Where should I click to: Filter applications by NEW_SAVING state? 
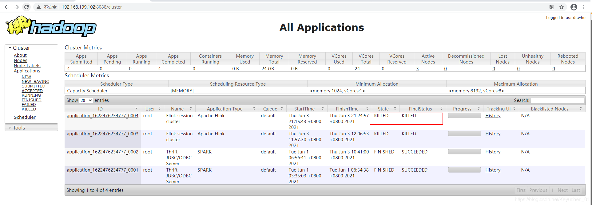click(x=35, y=82)
